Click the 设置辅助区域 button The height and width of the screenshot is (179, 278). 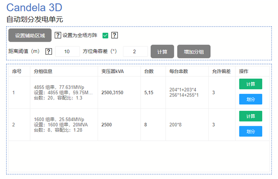coord(30,36)
